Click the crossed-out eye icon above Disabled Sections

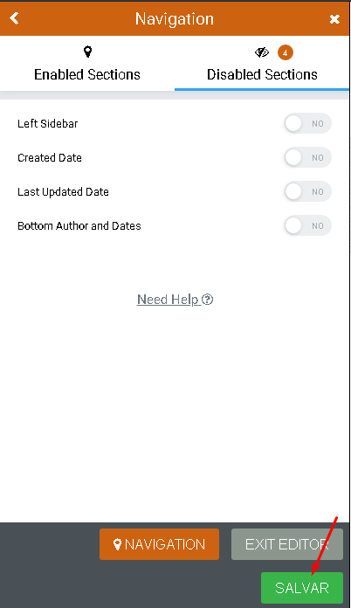(262, 52)
